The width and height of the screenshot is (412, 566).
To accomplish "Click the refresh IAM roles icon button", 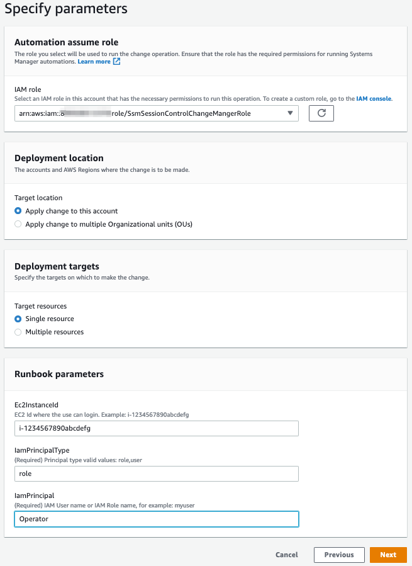I will point(321,113).
